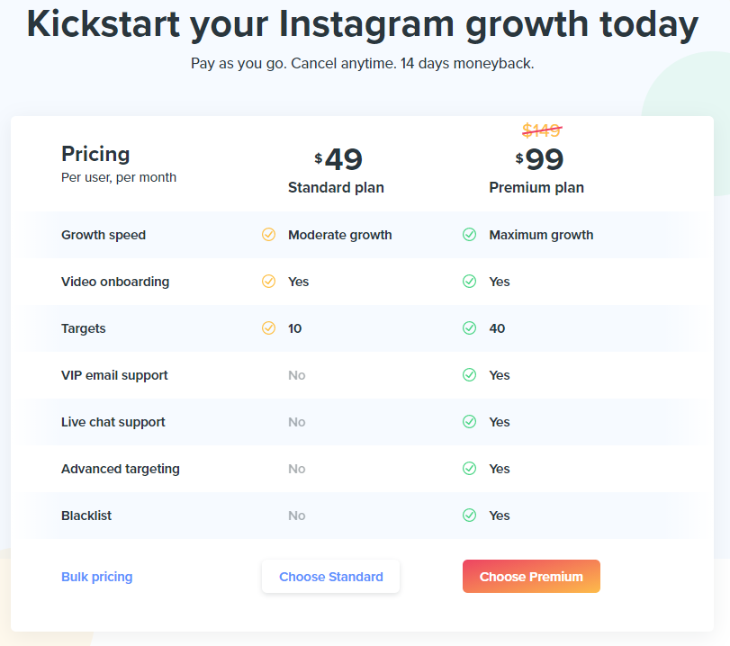Click the $99 Premium price
The width and height of the screenshot is (730, 646).
[540, 160]
